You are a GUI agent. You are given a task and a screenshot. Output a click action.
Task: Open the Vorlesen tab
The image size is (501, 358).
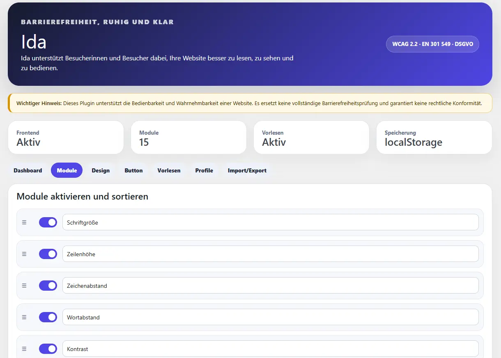[169, 170]
